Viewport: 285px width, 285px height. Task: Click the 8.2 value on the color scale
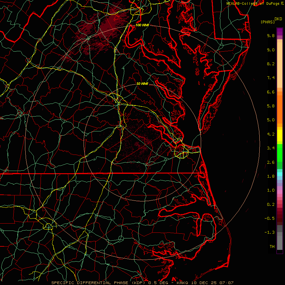(x=271, y=64)
